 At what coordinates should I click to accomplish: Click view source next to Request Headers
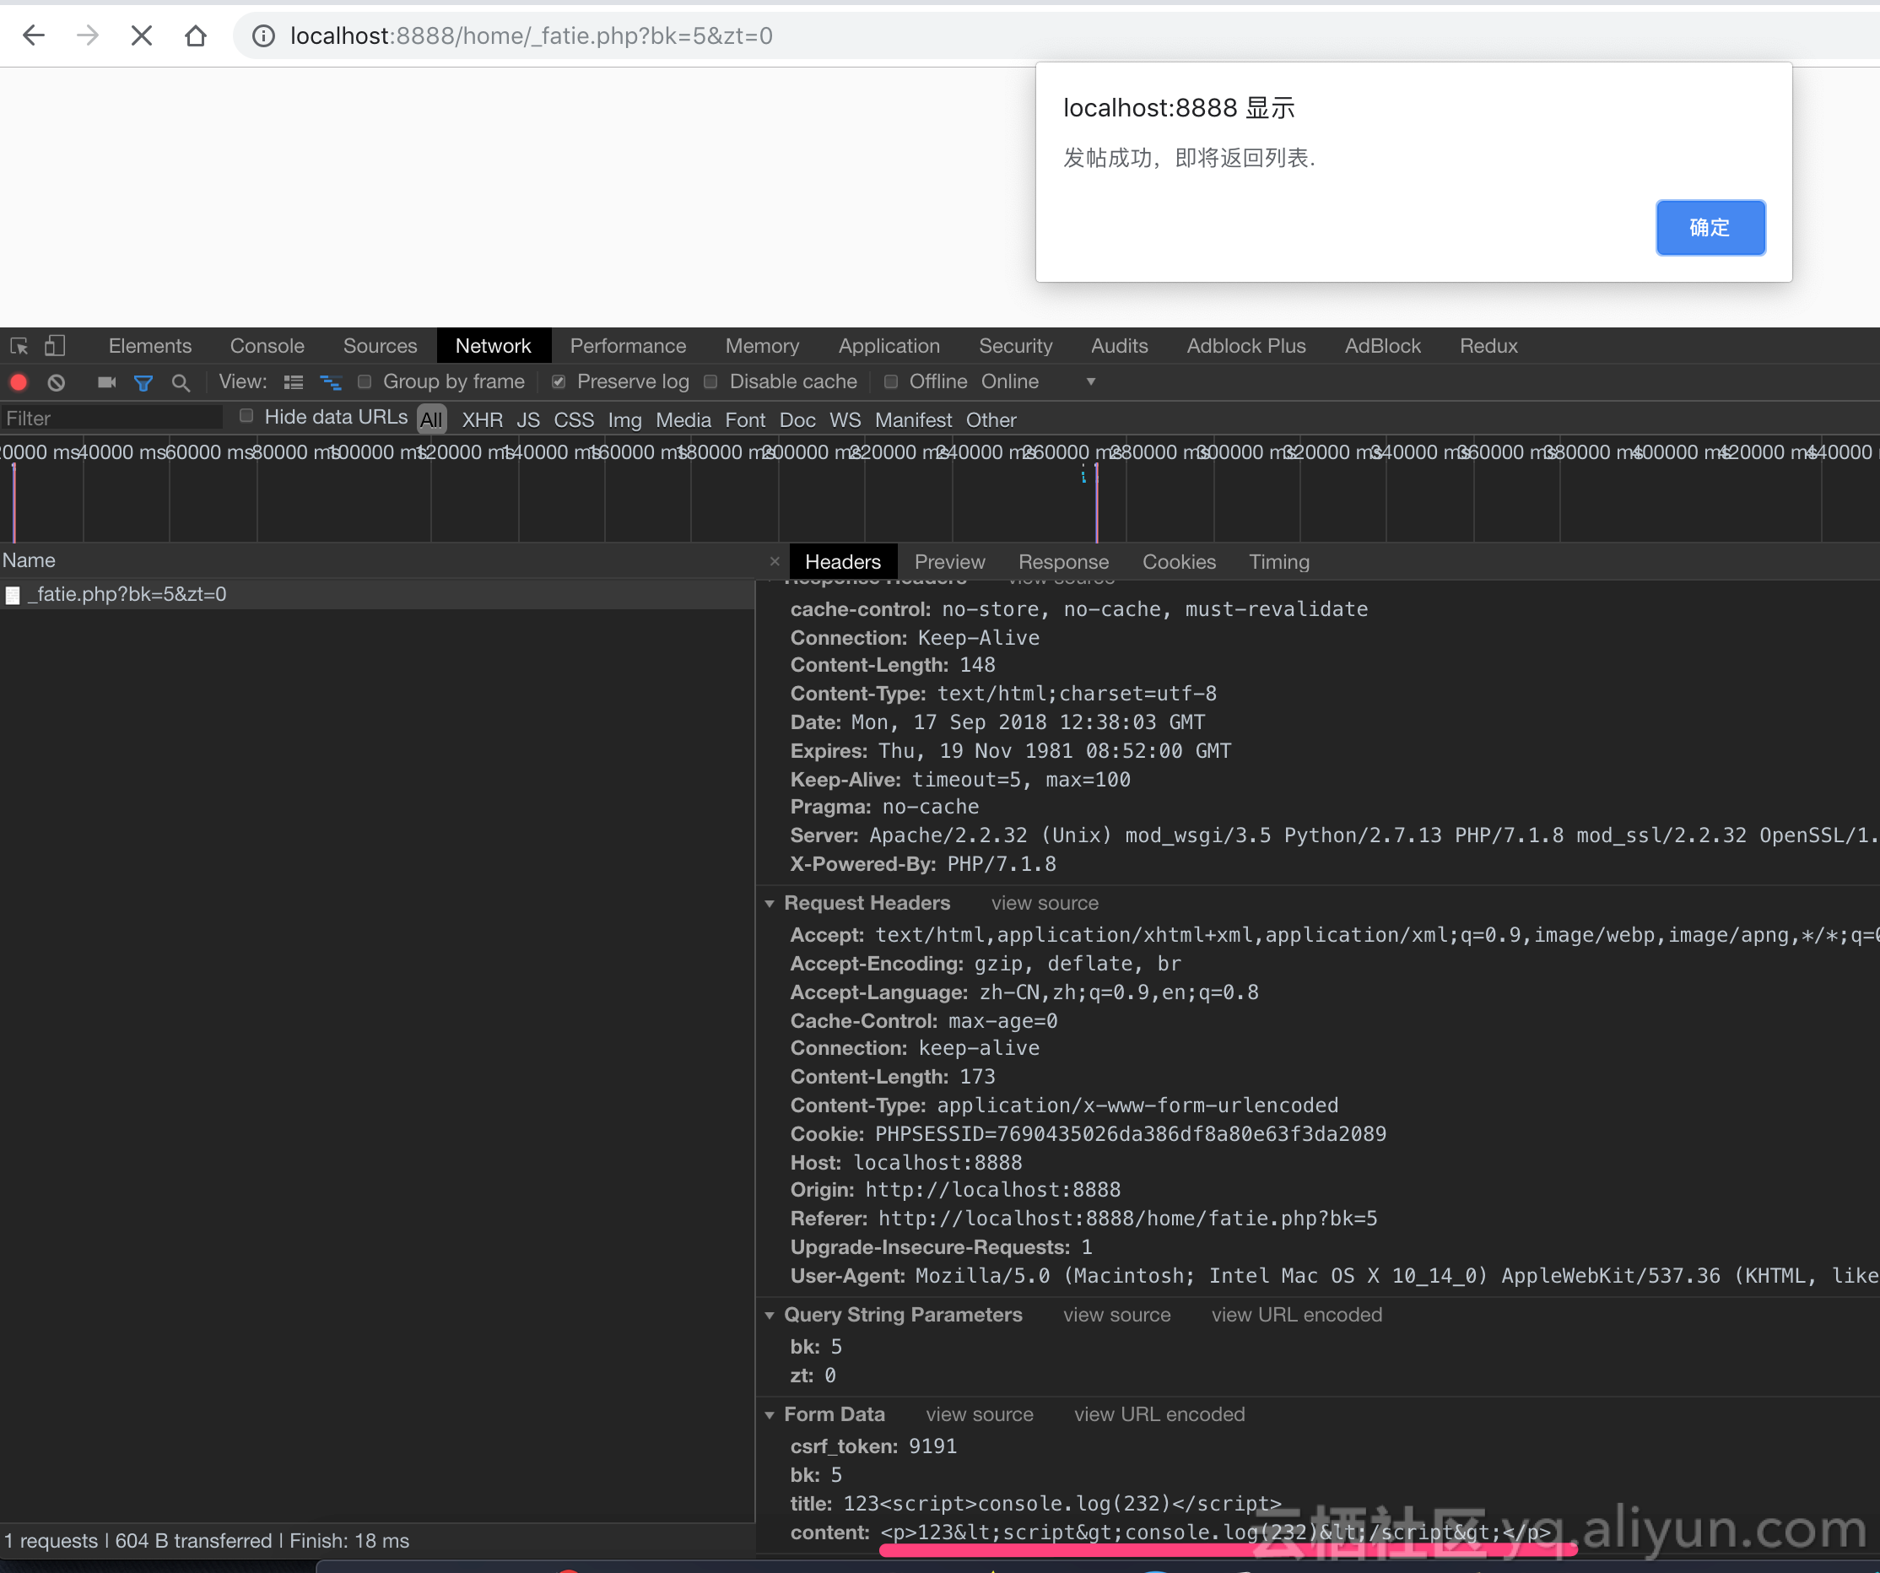[x=1045, y=903]
